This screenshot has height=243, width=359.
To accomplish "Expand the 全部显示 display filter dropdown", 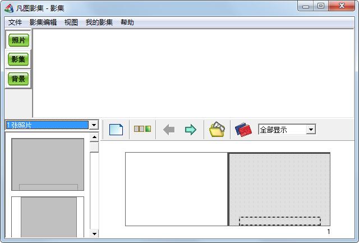I will [x=311, y=130].
